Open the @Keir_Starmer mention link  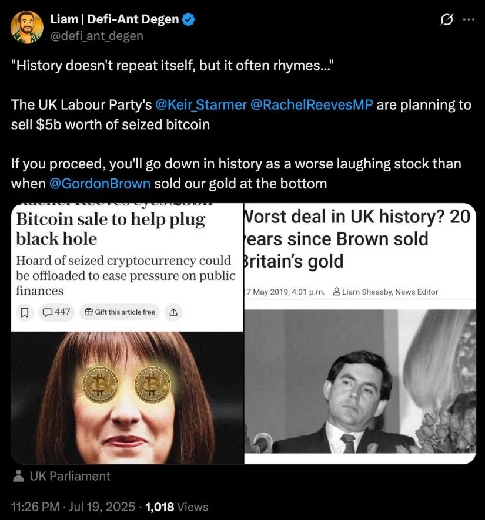[x=200, y=105]
